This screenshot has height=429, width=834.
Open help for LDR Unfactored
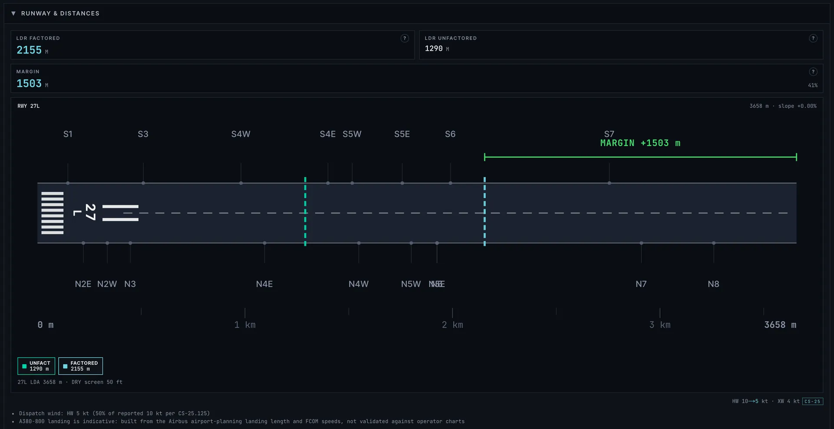(813, 38)
